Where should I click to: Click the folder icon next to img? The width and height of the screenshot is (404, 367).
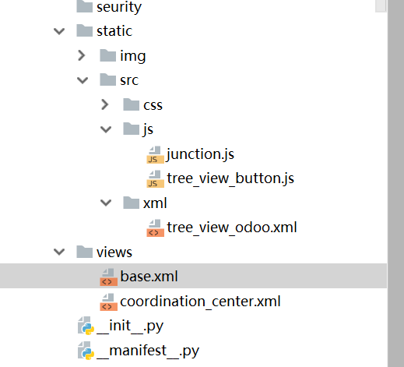click(107, 55)
